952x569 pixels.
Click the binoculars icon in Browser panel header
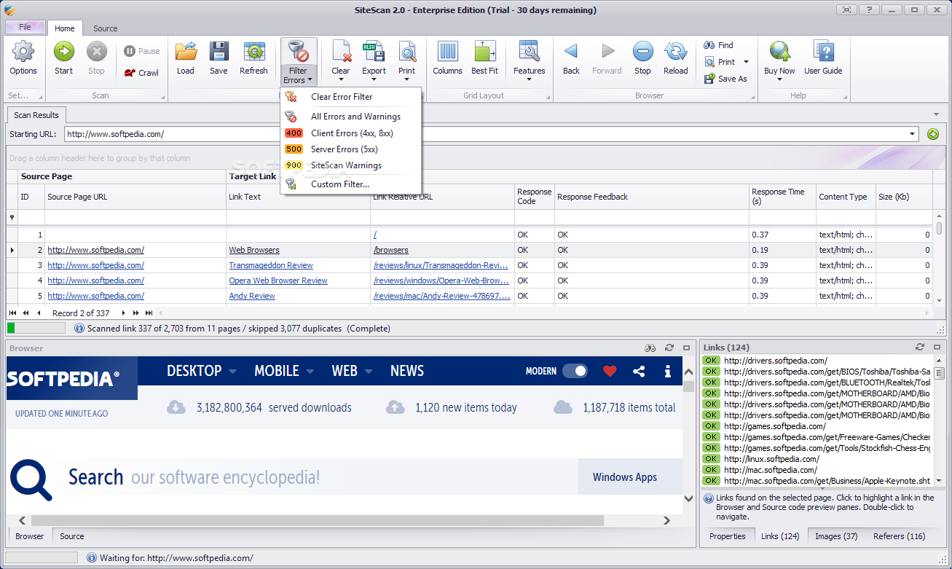(650, 348)
